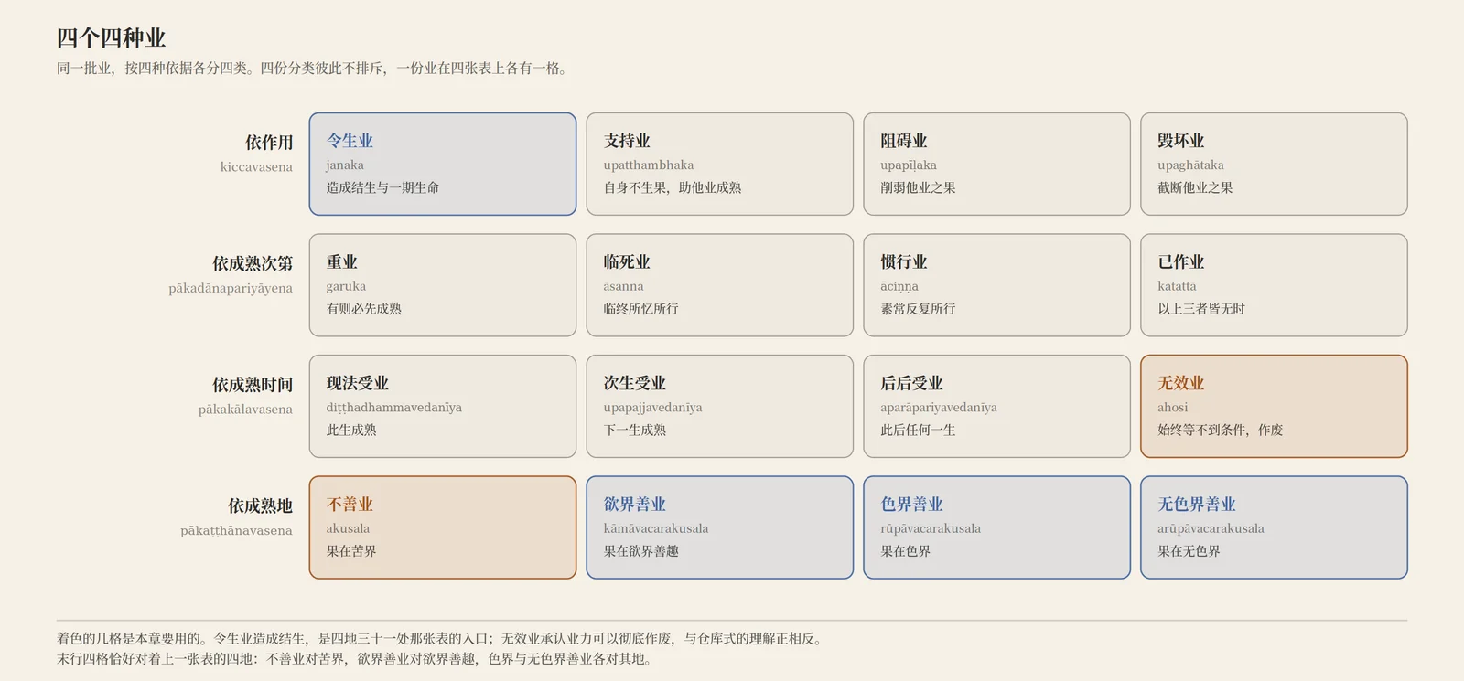The image size is (1464, 681).
Task: Click the text 削弱他业之果
Action: 918,187
